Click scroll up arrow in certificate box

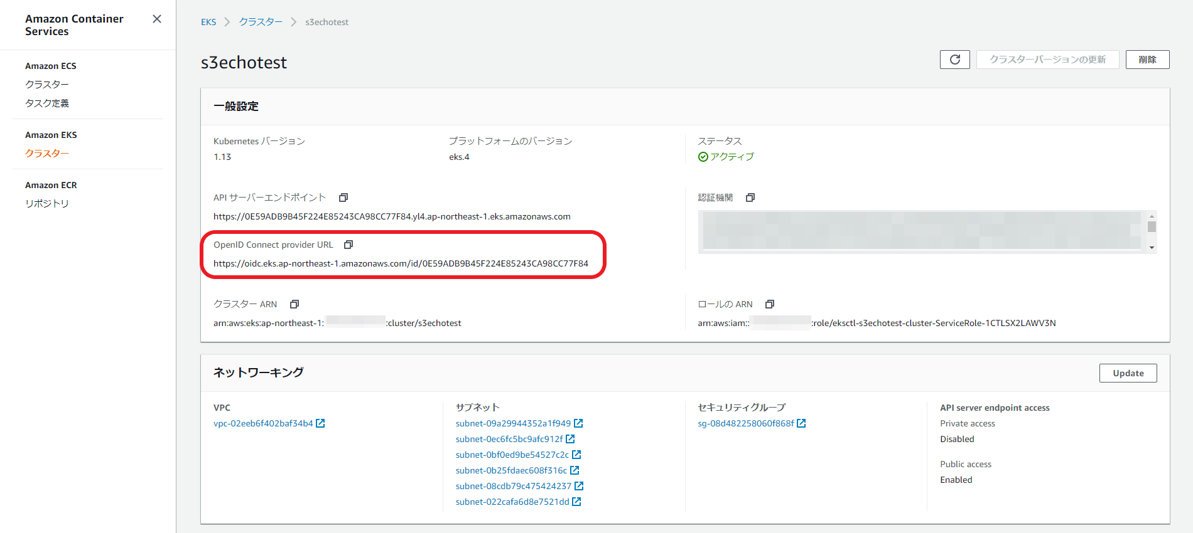click(1152, 216)
